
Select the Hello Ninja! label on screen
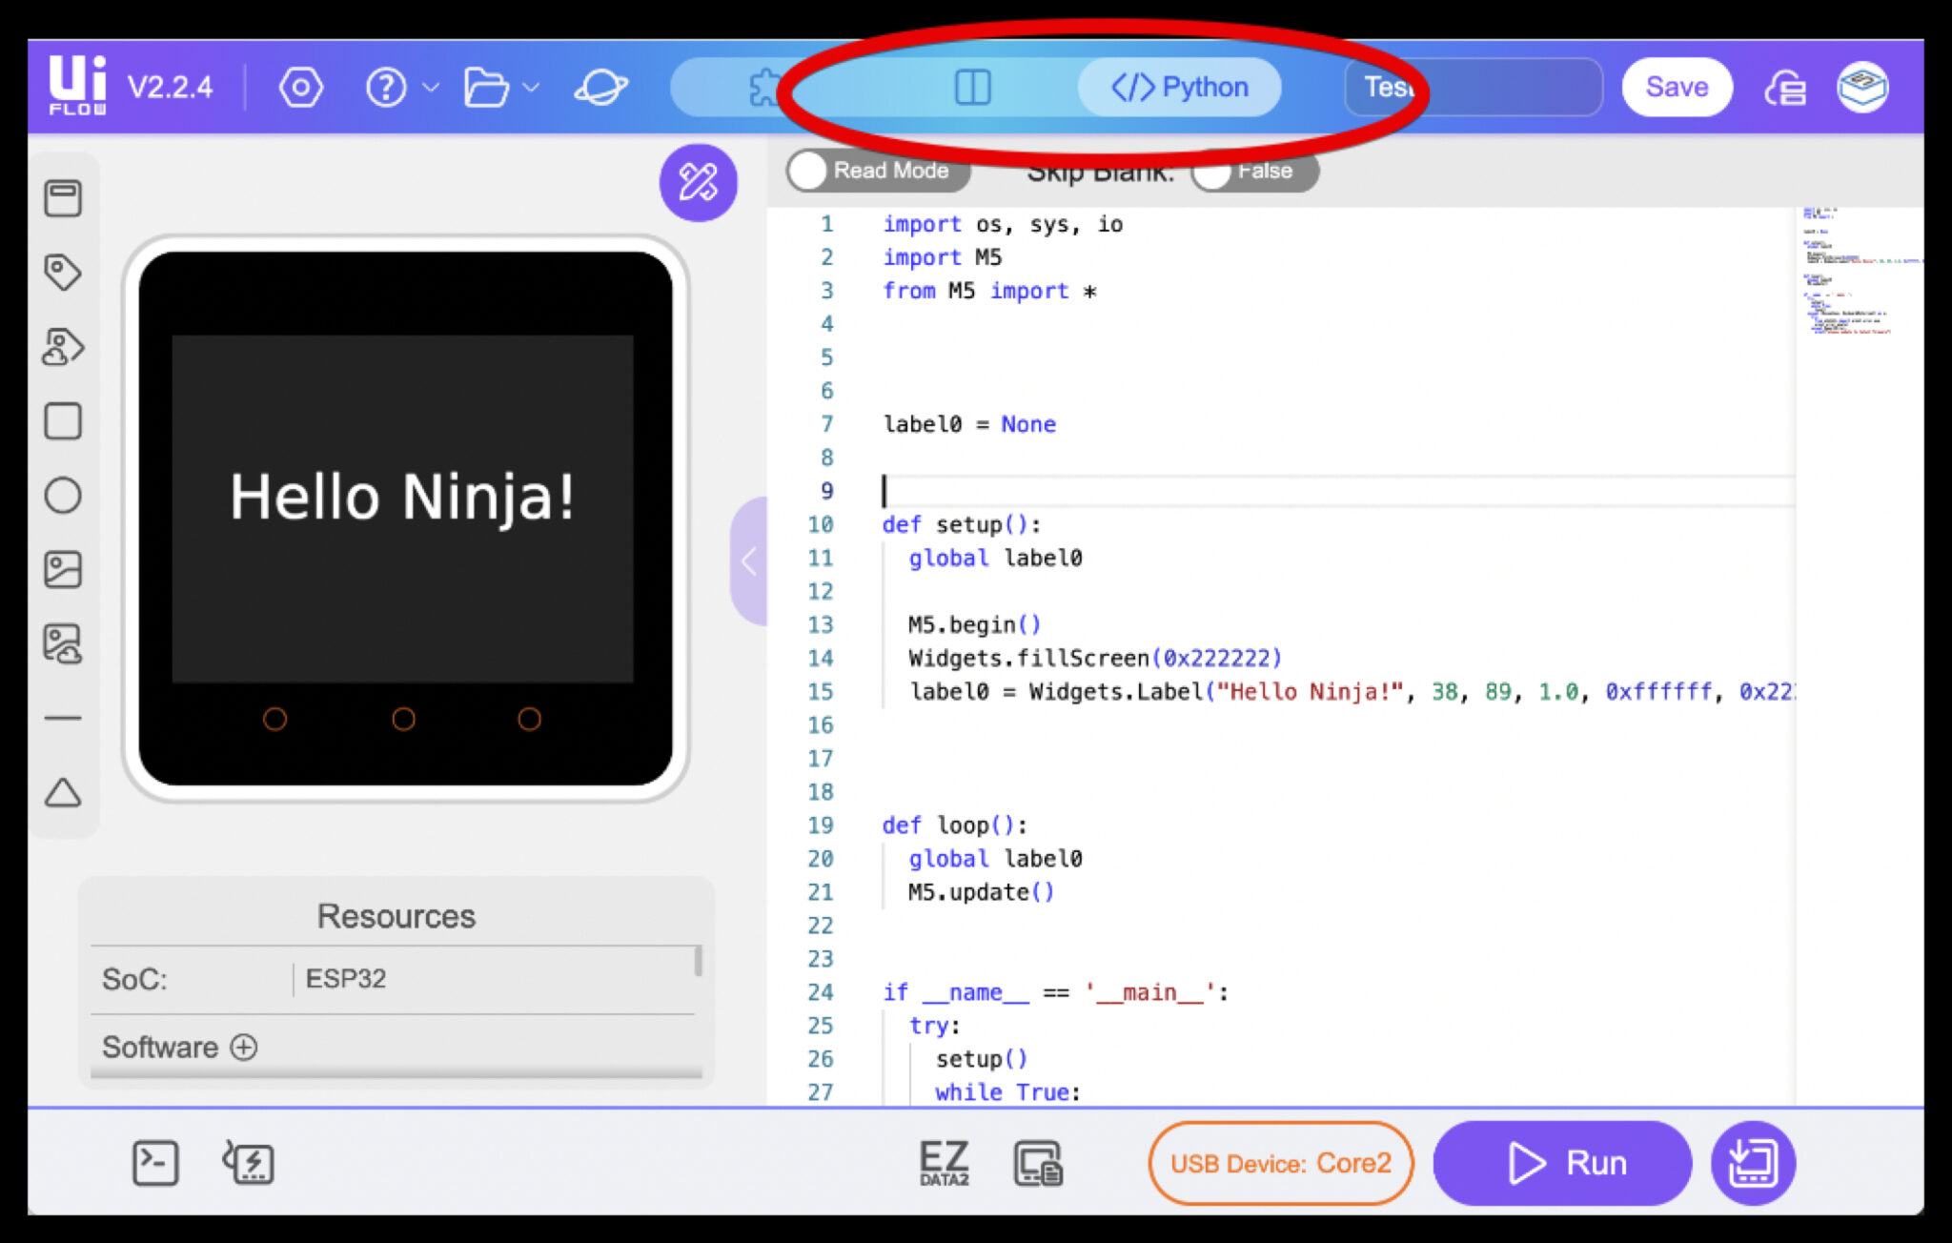(402, 498)
